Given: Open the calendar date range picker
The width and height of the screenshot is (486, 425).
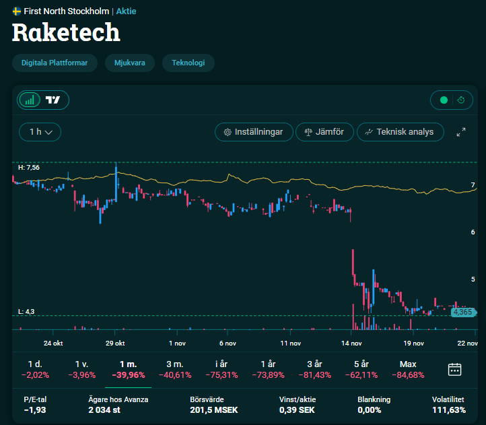Looking at the screenshot, I should tap(454, 370).
